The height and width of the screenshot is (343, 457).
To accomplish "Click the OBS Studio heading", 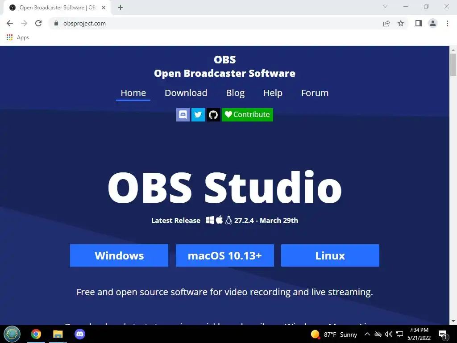I will (x=225, y=188).
